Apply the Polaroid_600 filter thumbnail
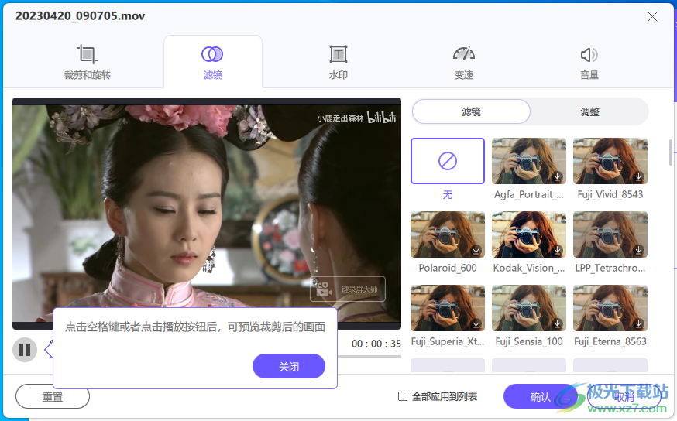This screenshot has height=421, width=677. point(448,234)
